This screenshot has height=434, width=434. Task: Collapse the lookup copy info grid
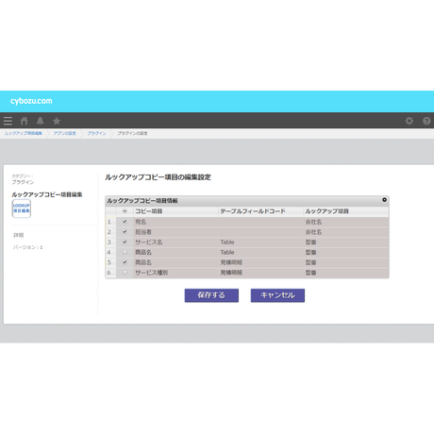point(384,200)
